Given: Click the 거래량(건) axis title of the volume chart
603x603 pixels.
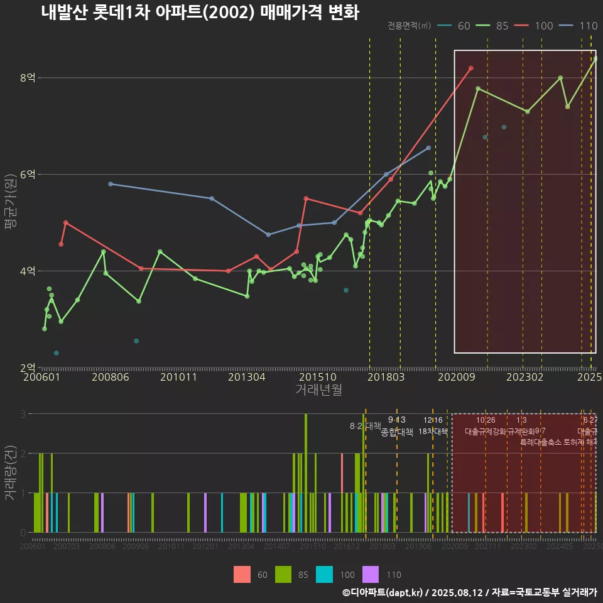Looking at the screenshot, I should (11, 472).
